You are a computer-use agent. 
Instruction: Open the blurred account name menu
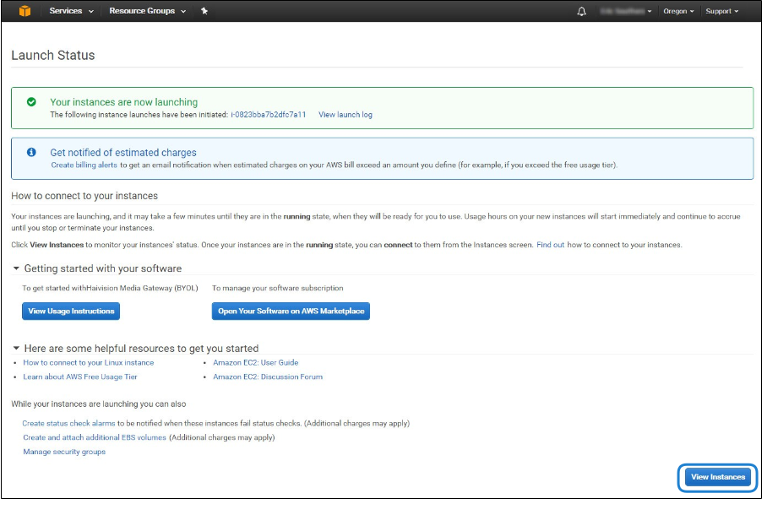(x=625, y=11)
